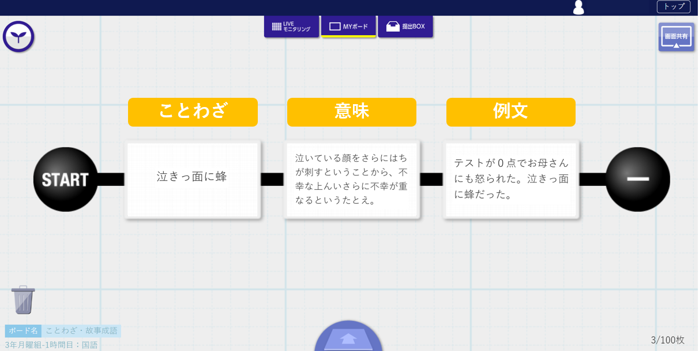Click the トップ button
699x351 pixels.
click(673, 6)
